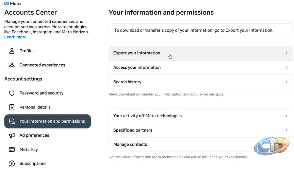The width and height of the screenshot is (294, 170).
Task: Follow the Learn more link
Action: 15,37
